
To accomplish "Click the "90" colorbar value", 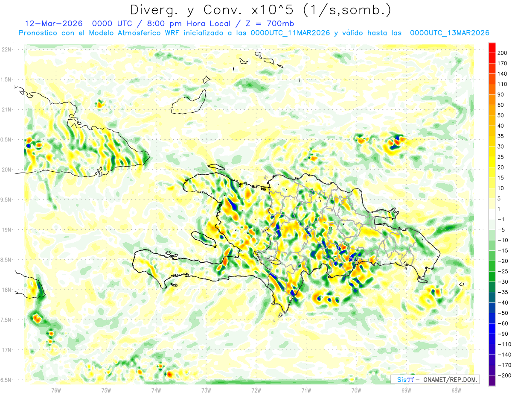I will (501, 94).
